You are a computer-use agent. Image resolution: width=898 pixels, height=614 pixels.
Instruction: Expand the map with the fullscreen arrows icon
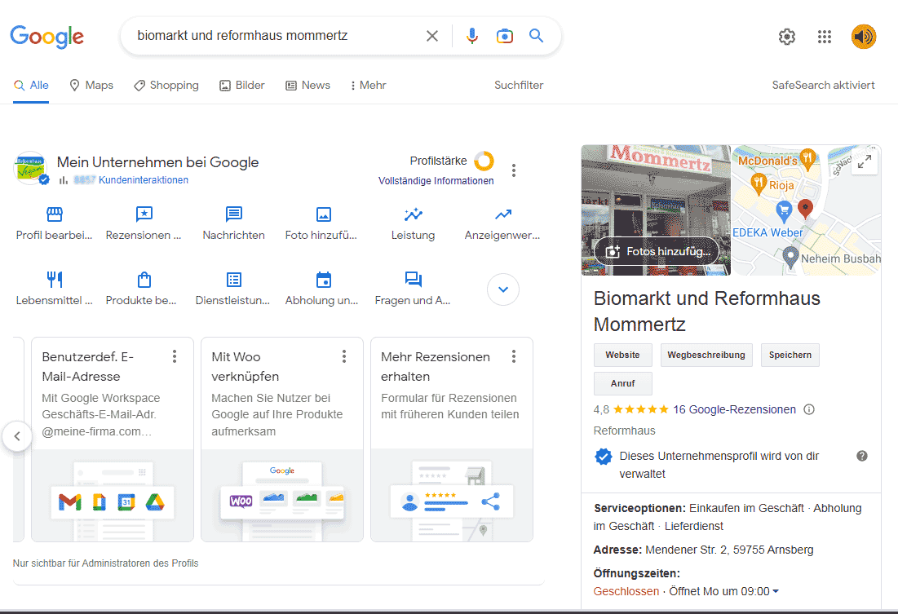tap(865, 161)
